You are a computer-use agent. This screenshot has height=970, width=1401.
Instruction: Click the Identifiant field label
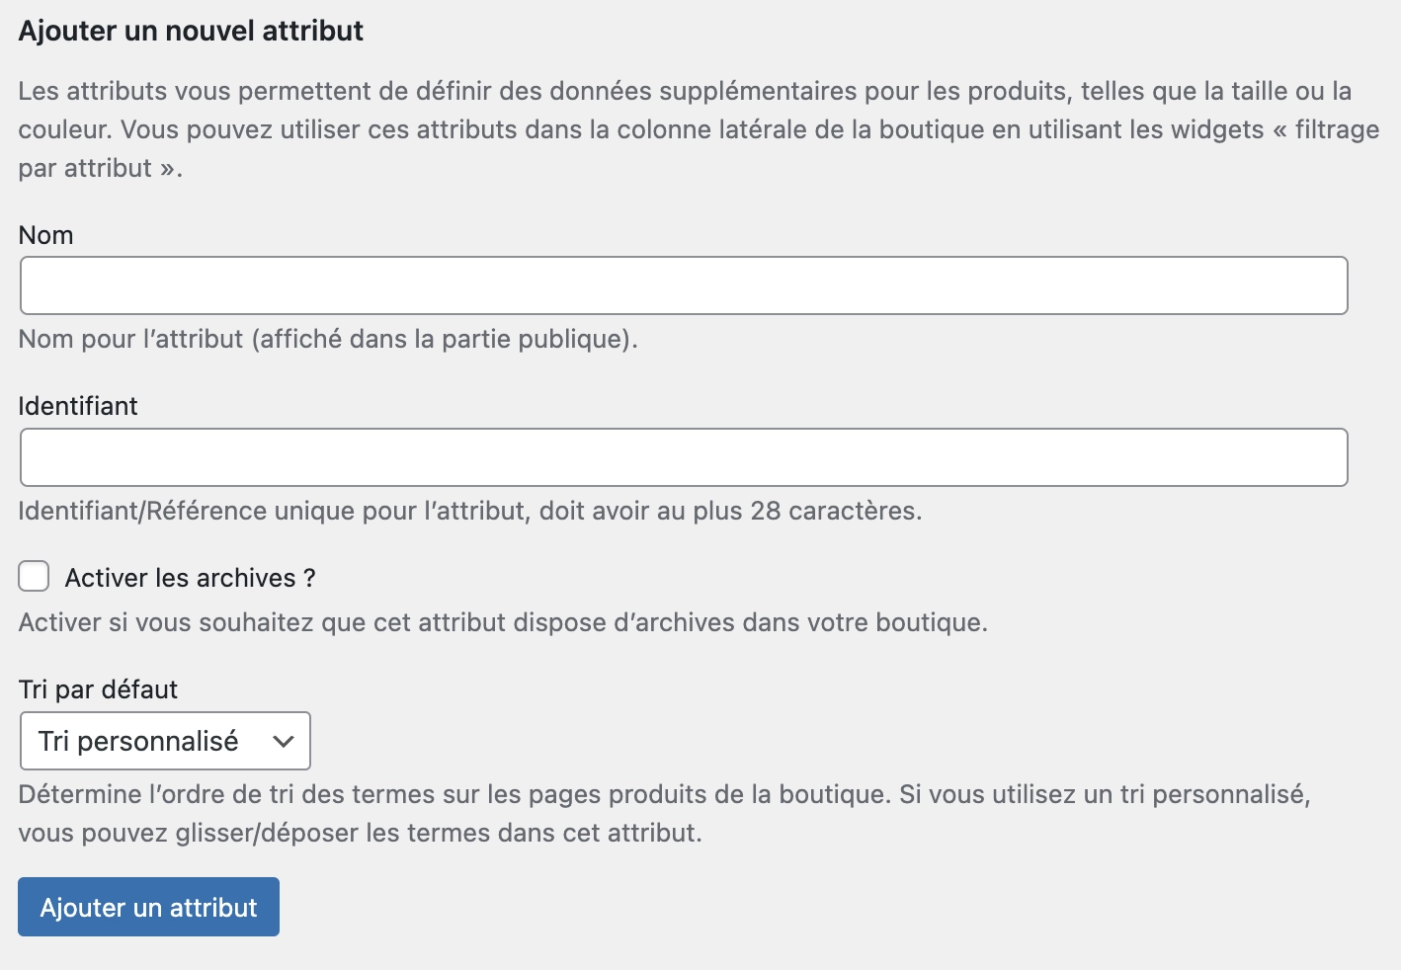(x=78, y=406)
